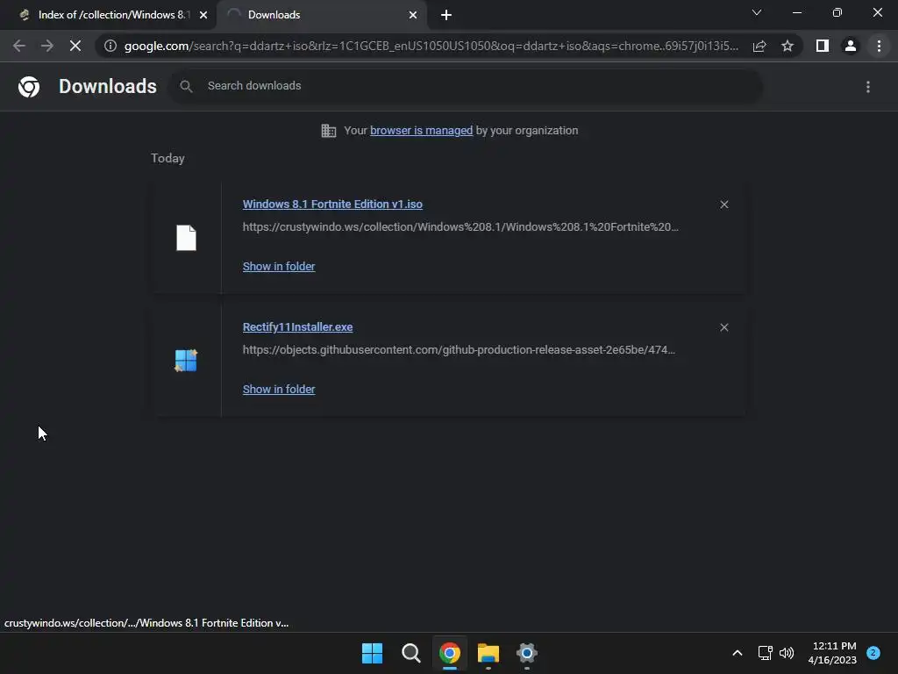Click the network icon in tray

click(765, 653)
